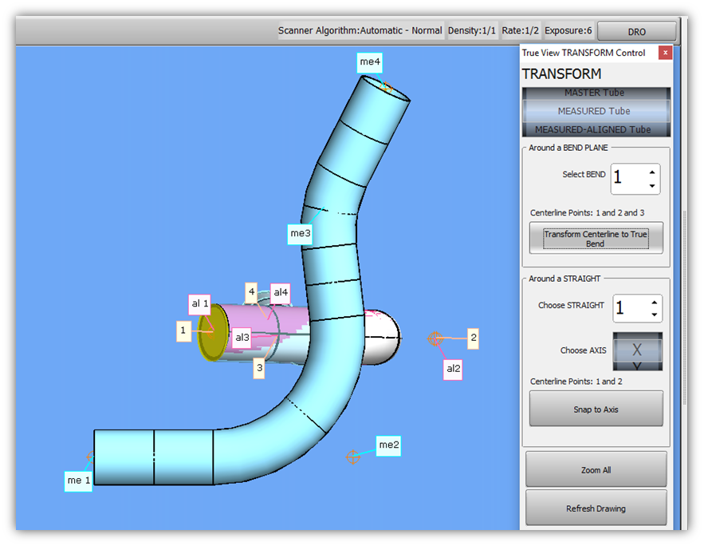
Task: Select the me3 centerline label
Action: tap(300, 234)
